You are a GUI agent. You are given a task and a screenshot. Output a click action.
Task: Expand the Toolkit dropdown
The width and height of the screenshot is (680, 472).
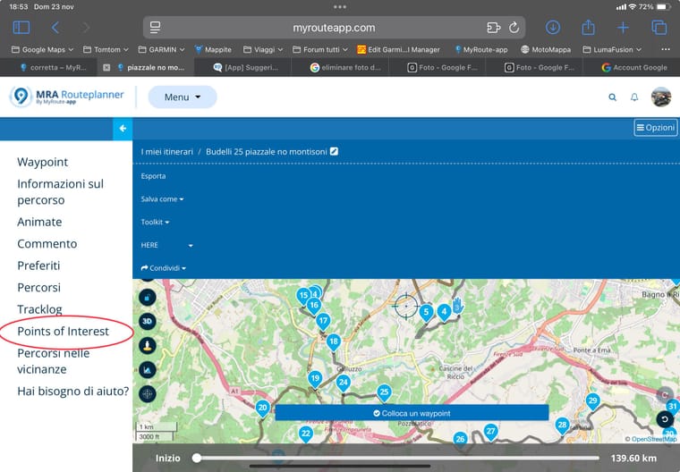(155, 222)
